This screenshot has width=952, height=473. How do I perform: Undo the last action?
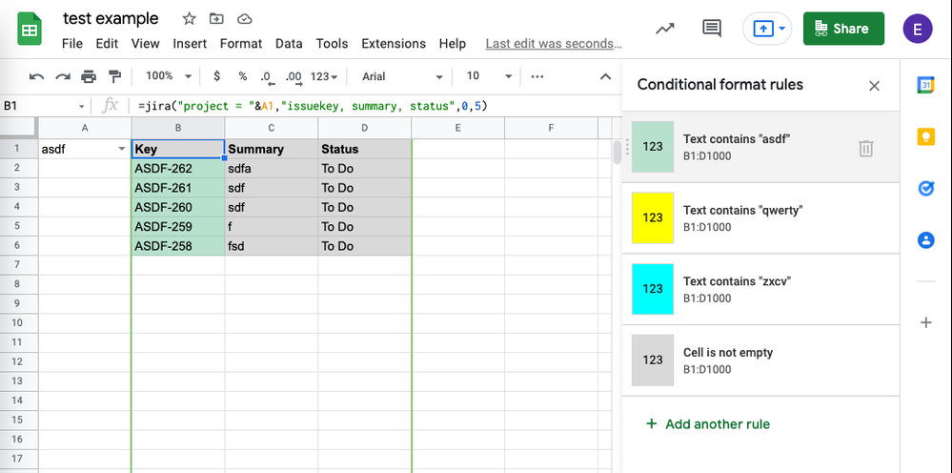36,76
